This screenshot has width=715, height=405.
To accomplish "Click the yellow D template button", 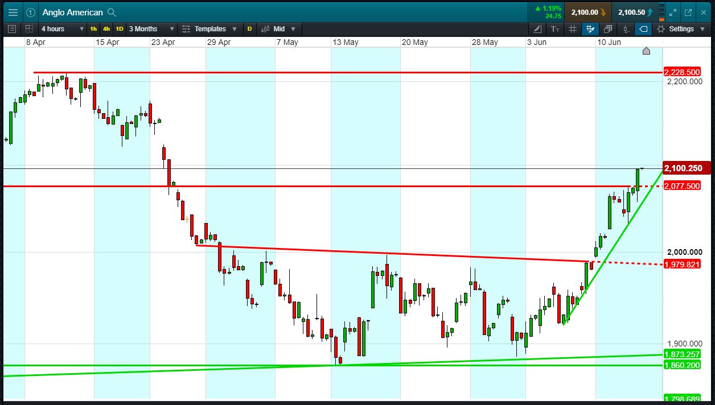I will pyautogui.click(x=249, y=29).
